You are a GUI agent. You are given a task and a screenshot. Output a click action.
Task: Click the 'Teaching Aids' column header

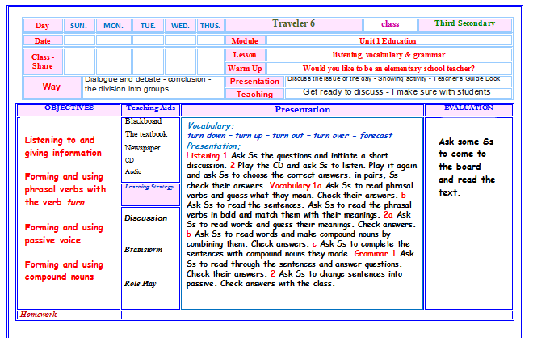click(150, 110)
